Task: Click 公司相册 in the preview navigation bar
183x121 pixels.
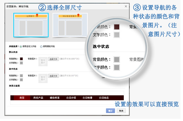Action: 88,98
